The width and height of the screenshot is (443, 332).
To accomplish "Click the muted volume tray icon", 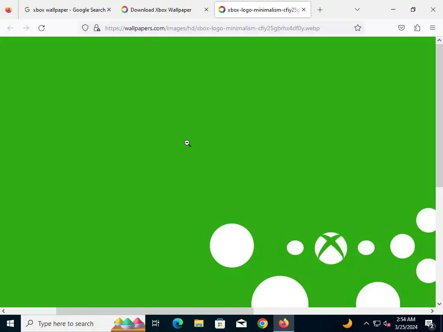I will 387,323.
